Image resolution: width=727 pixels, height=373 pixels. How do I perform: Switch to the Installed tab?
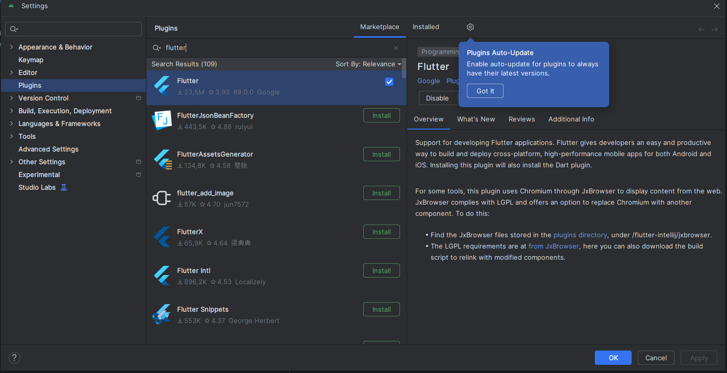coord(425,27)
